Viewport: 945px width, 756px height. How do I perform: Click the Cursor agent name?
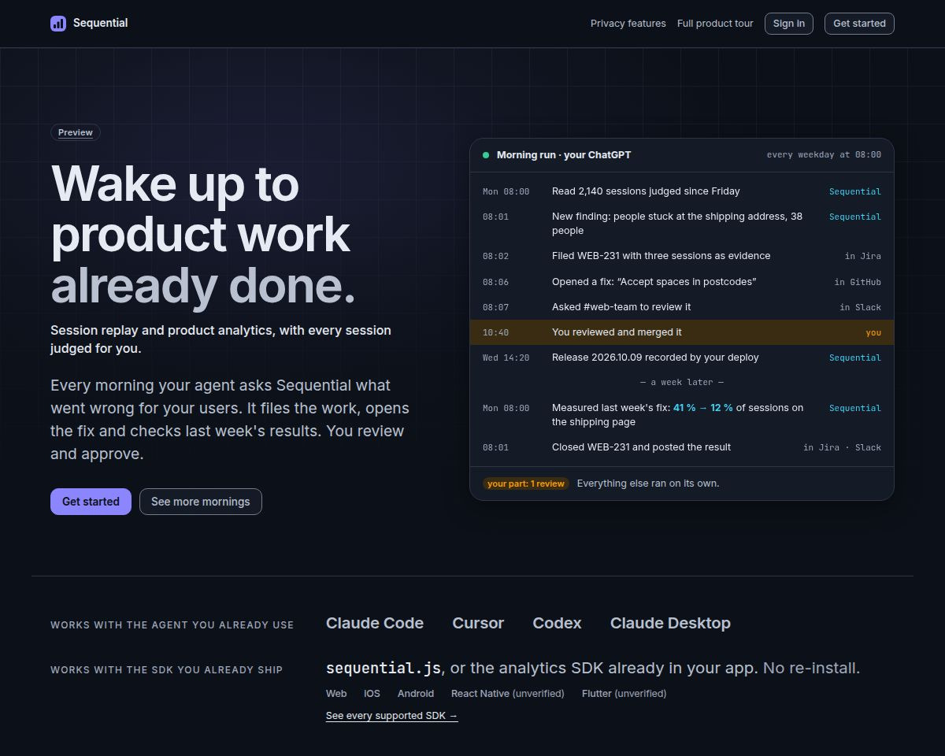coord(478,623)
